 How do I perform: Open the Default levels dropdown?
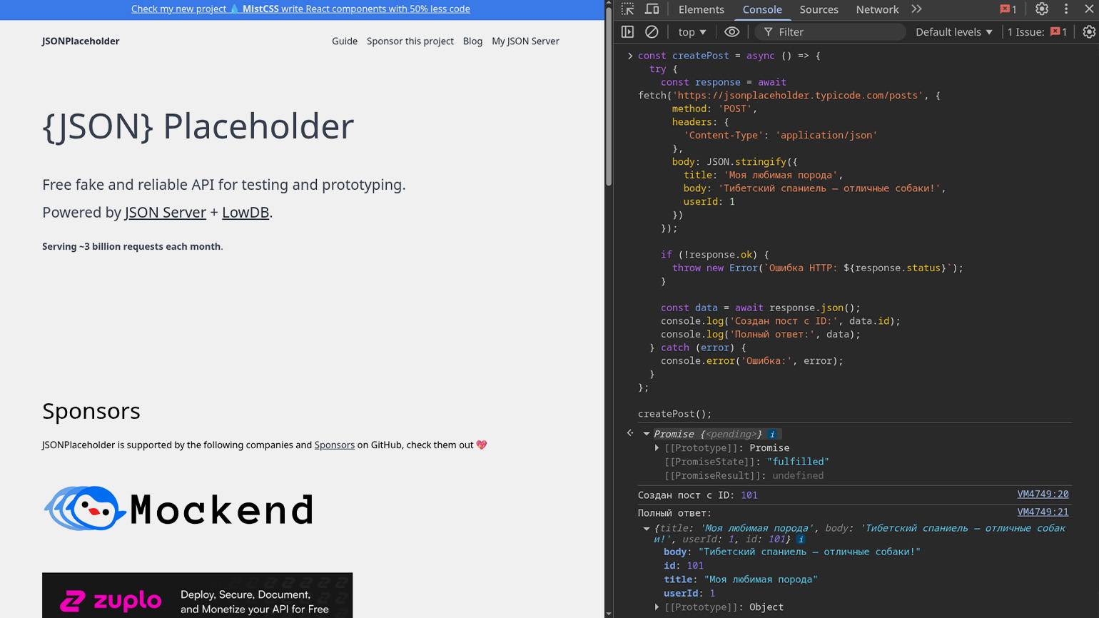953,32
